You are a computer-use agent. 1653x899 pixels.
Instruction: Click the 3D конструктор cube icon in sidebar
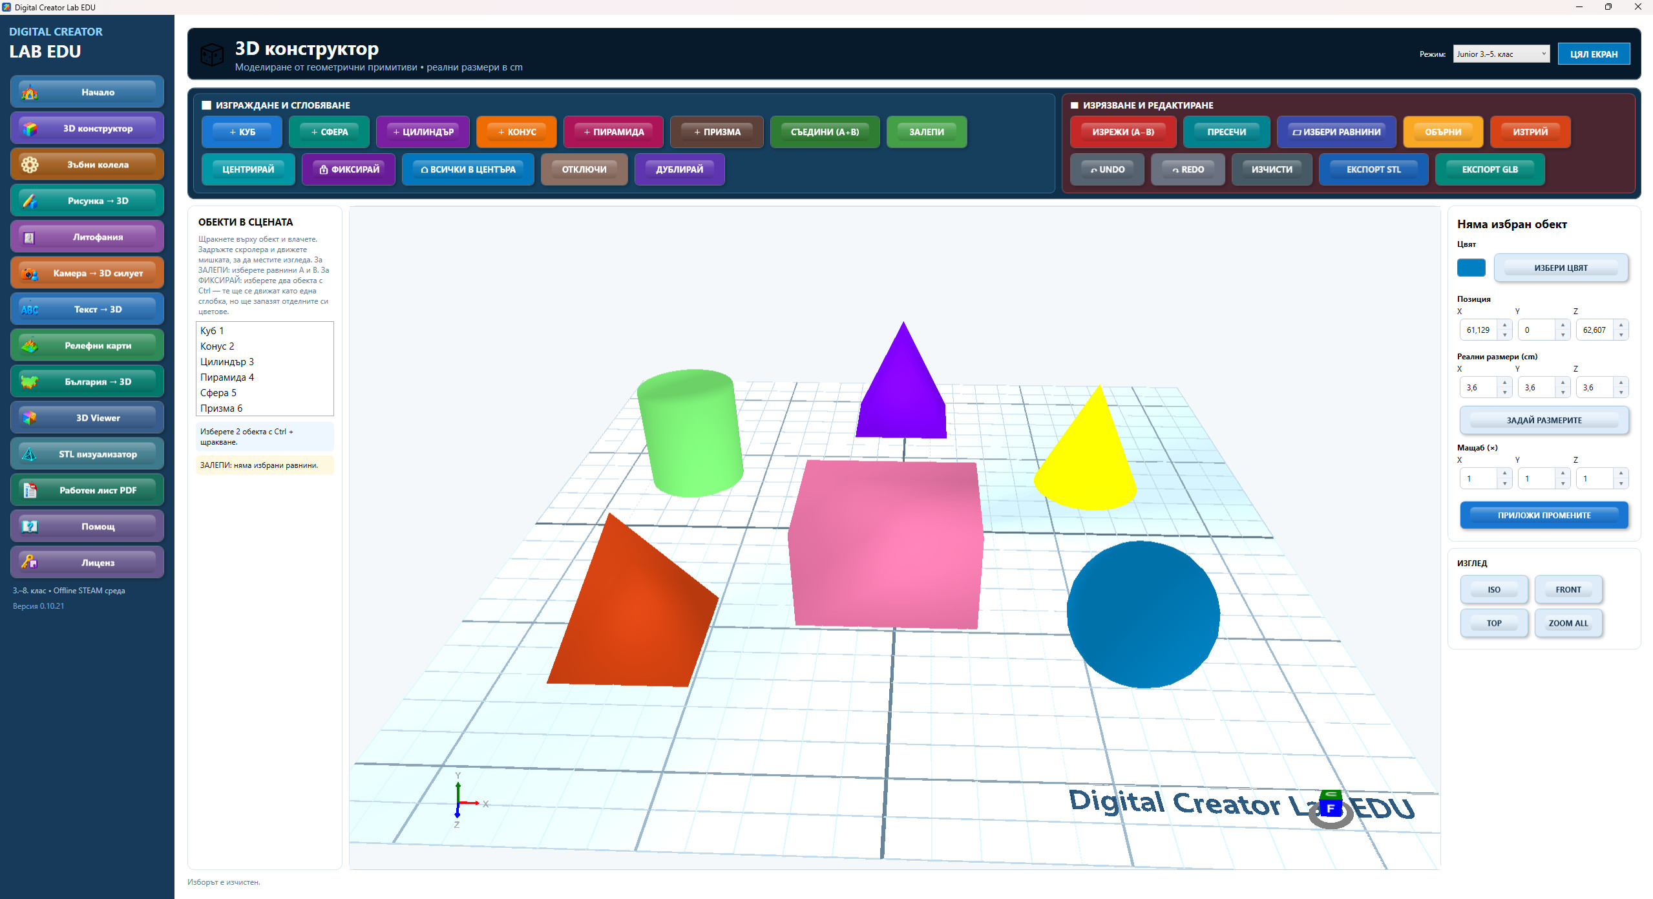30,129
